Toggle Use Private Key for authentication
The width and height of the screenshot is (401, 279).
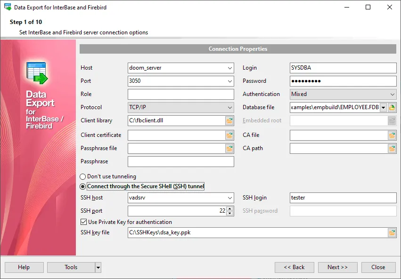83,222
